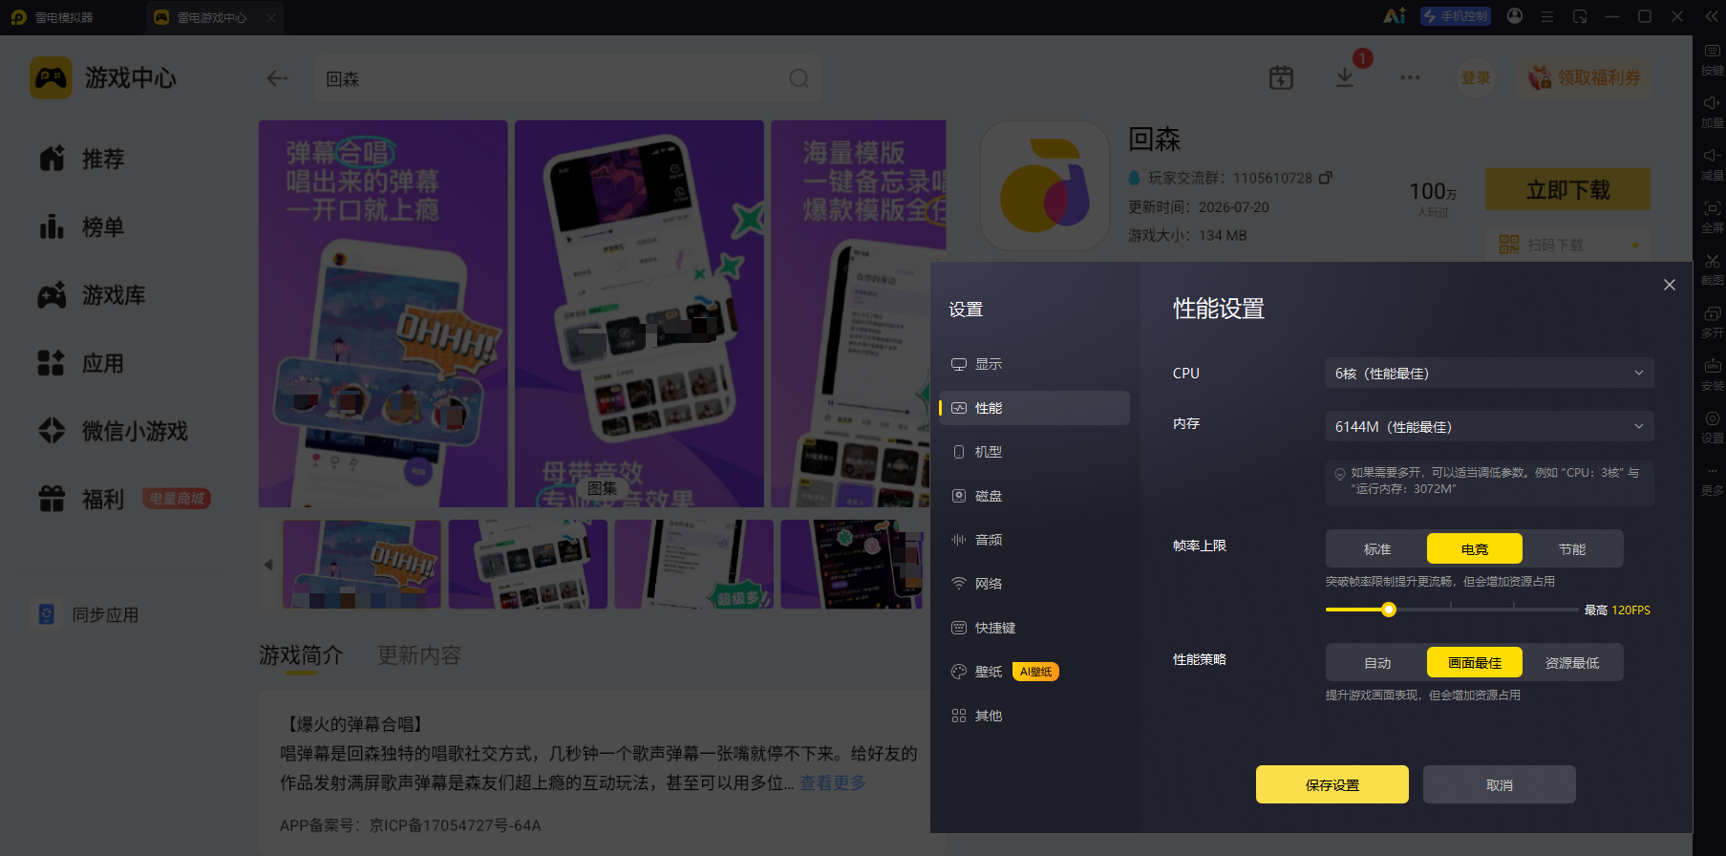The height and width of the screenshot is (856, 1726).
Task: Open the hamburger menu in title bar
Action: tap(1547, 16)
